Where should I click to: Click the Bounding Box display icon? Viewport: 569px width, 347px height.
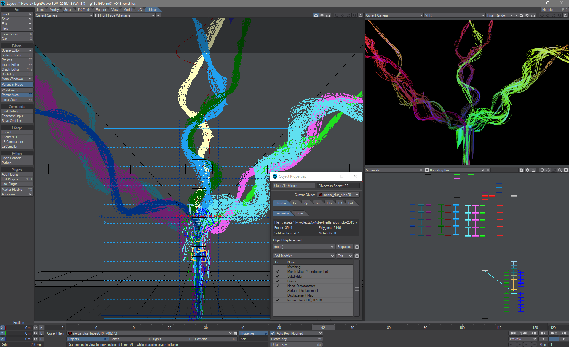[x=427, y=170]
